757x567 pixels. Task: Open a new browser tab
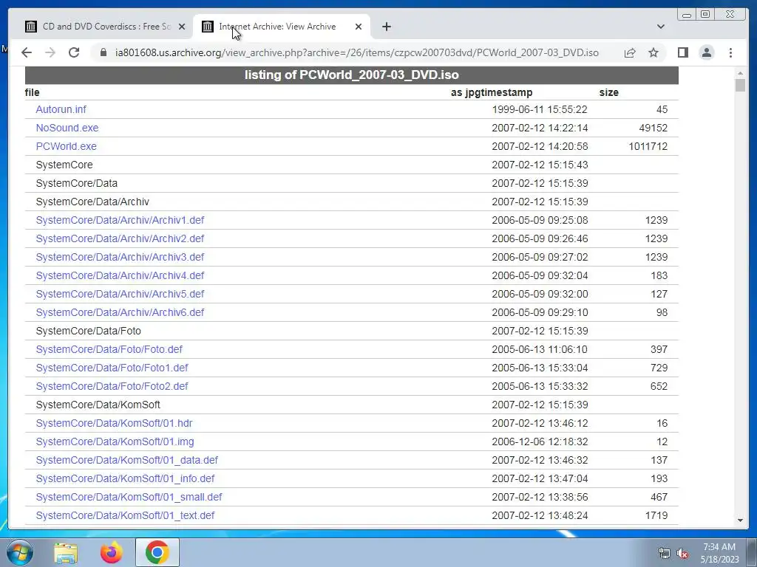pyautogui.click(x=386, y=27)
